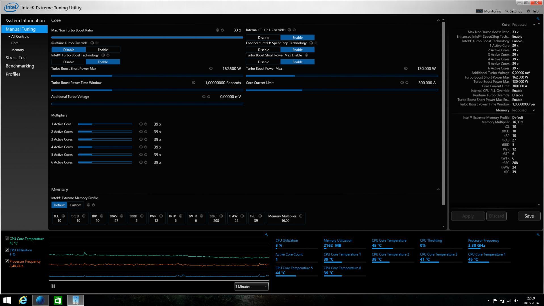The image size is (544, 306).
Task: Open proposed settings panel wrench icon
Action: [538, 19]
